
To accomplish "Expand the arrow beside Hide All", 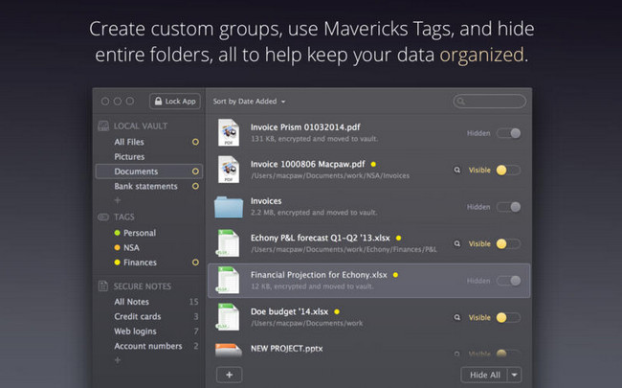I will coord(515,375).
